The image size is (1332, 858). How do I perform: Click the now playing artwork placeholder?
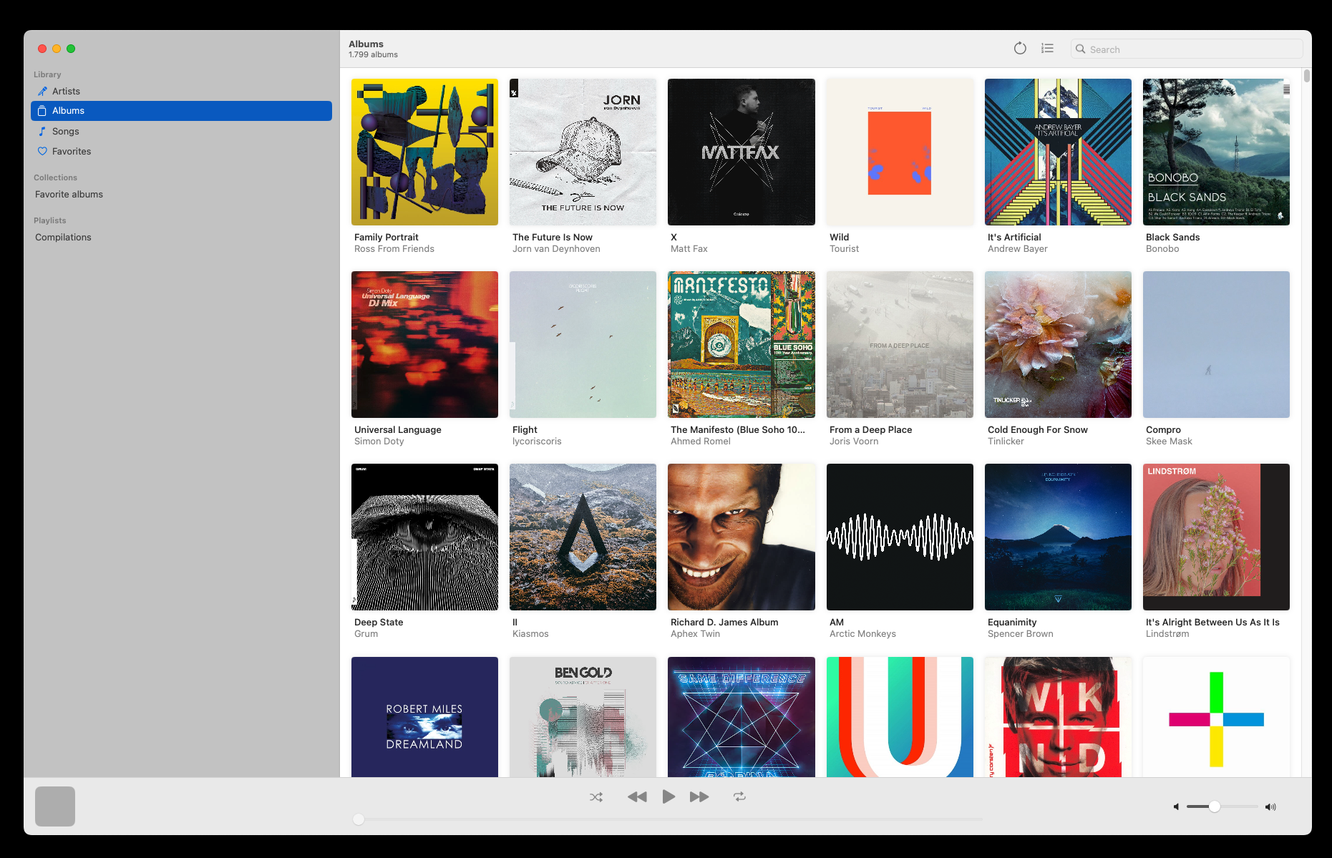tap(55, 806)
